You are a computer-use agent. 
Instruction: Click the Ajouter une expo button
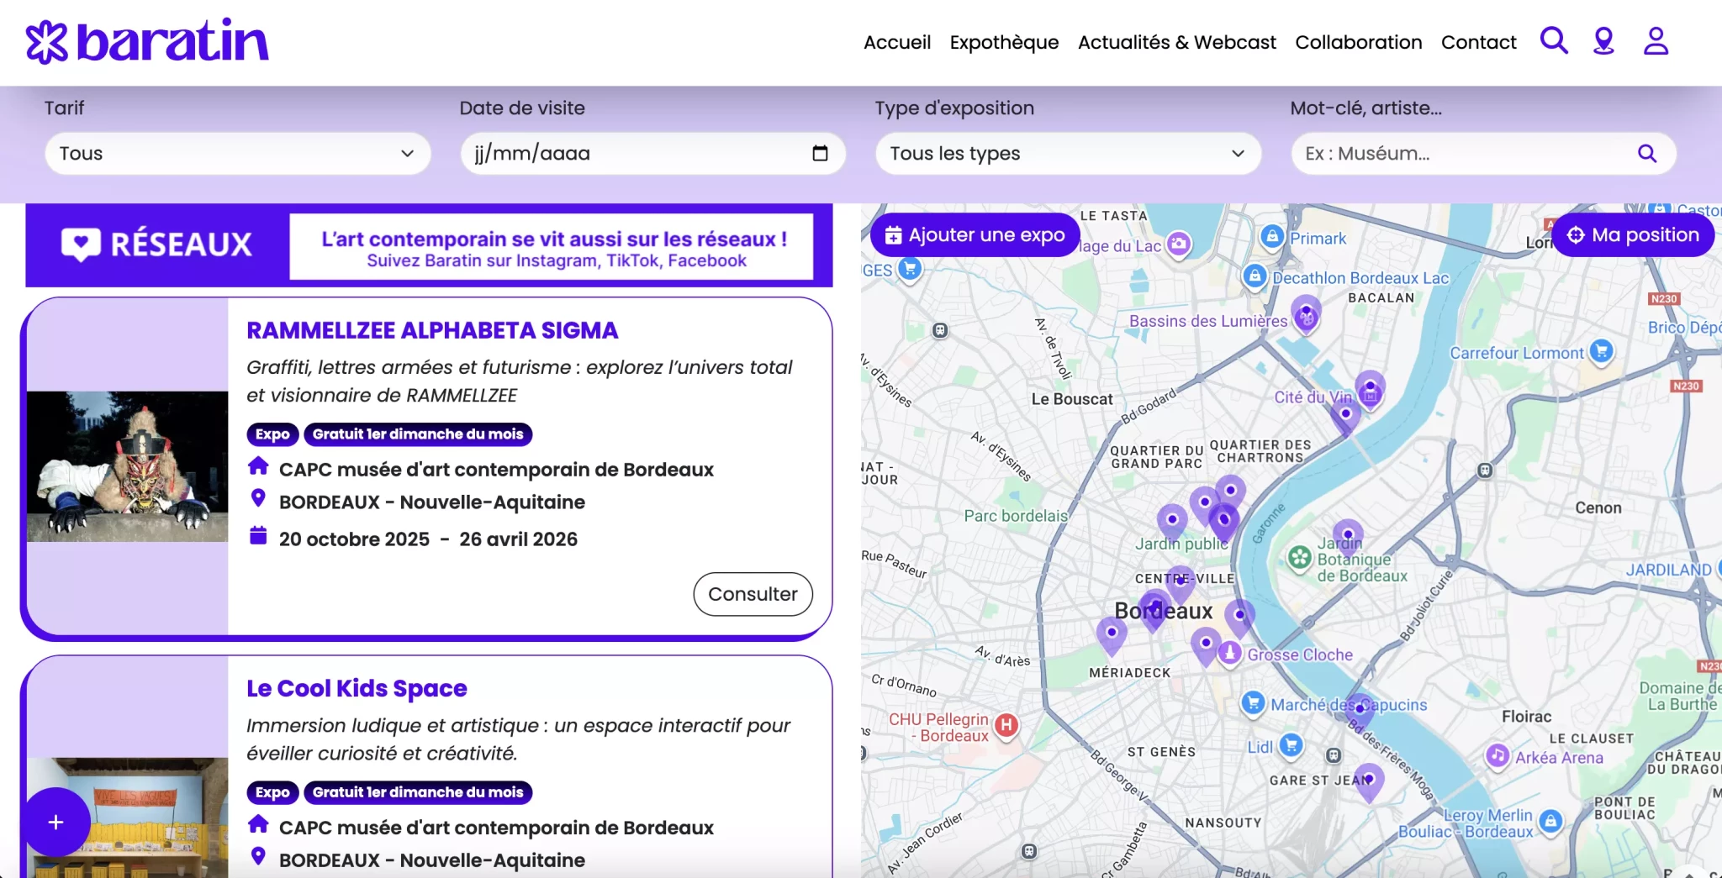[x=975, y=235]
